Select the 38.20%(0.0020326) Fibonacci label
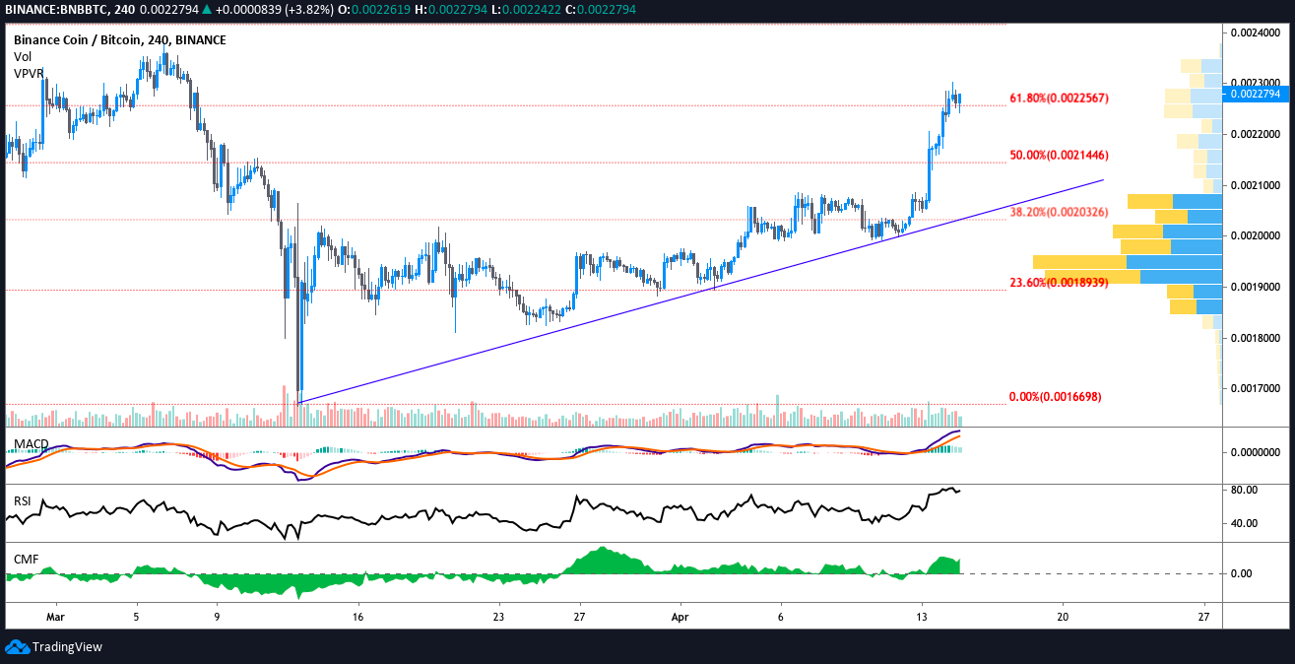 (x=1060, y=213)
